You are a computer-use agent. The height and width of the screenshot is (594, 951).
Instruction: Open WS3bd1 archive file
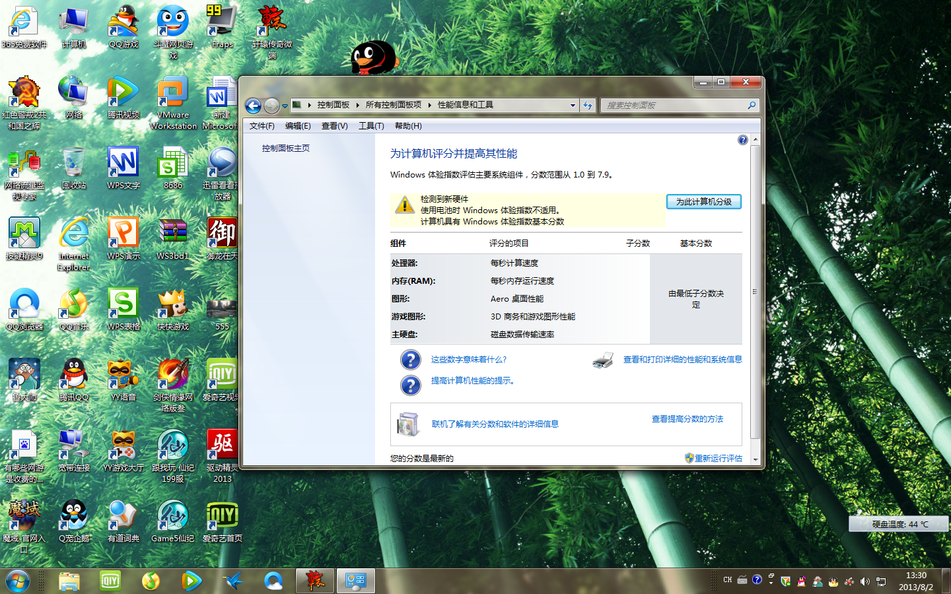[x=173, y=239]
